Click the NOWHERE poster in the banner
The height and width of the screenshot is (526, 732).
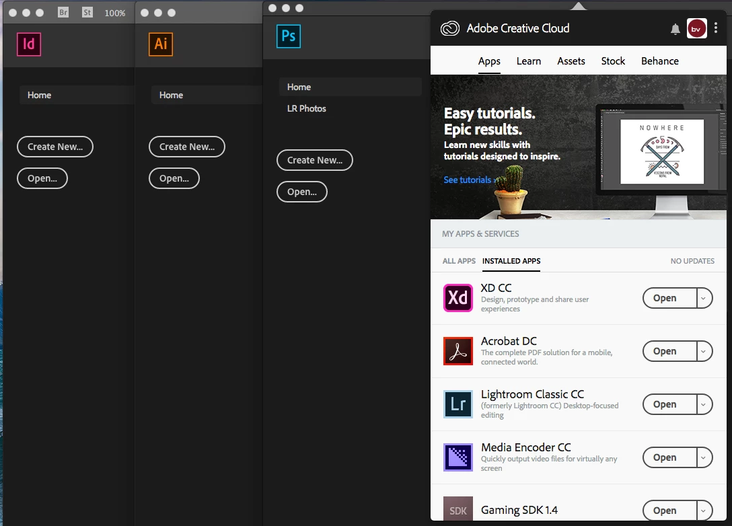pos(662,152)
